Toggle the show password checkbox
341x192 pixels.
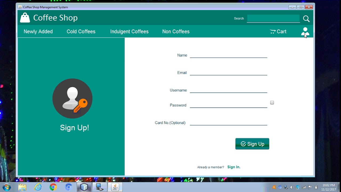(272, 103)
